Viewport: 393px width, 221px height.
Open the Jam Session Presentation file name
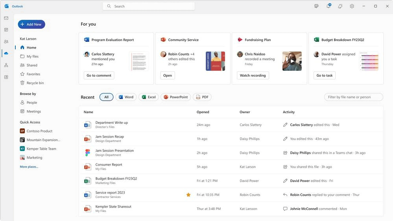point(114,151)
